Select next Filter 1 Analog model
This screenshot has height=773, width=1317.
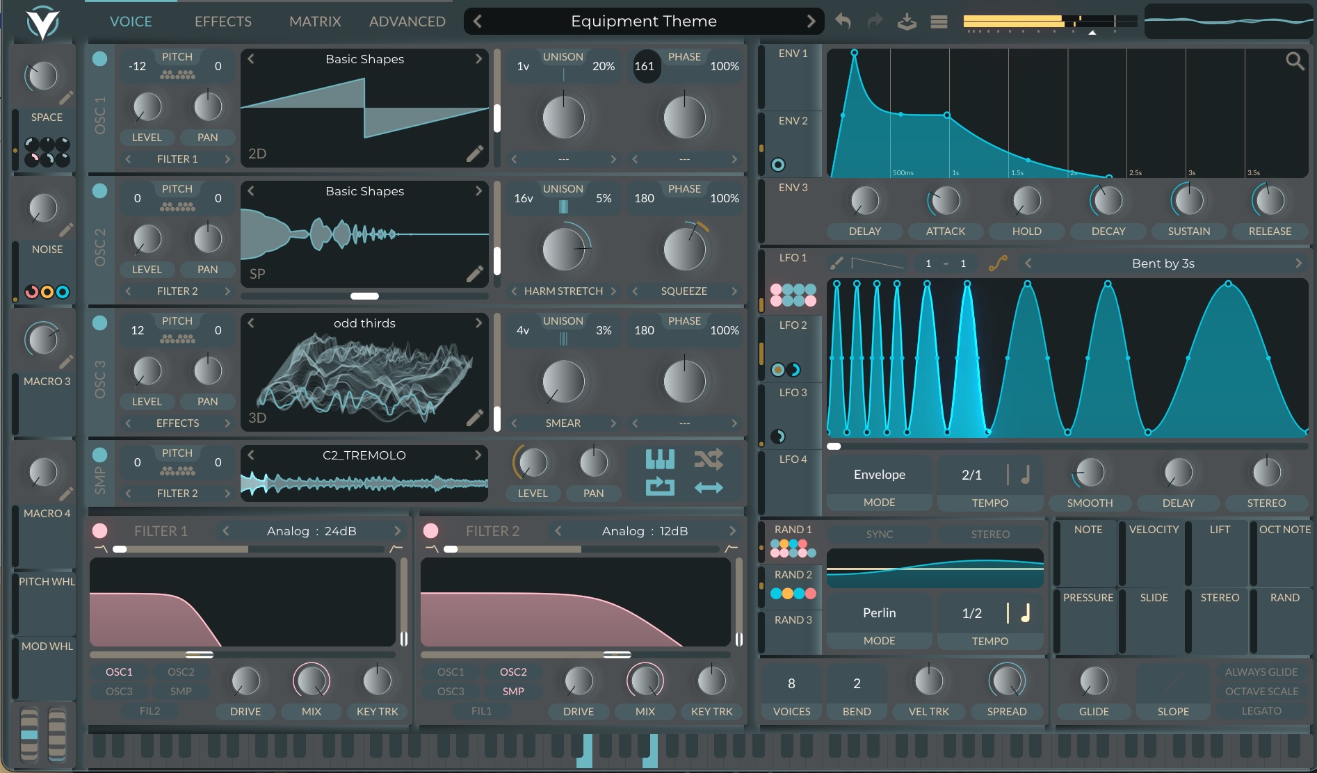click(x=398, y=531)
